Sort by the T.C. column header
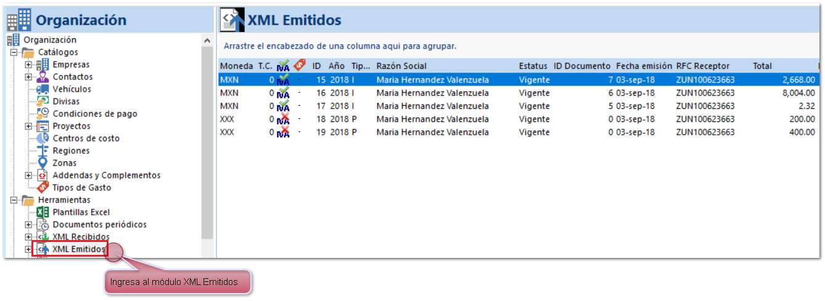 click(x=265, y=66)
